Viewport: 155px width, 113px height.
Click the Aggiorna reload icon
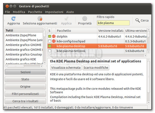[13, 19]
